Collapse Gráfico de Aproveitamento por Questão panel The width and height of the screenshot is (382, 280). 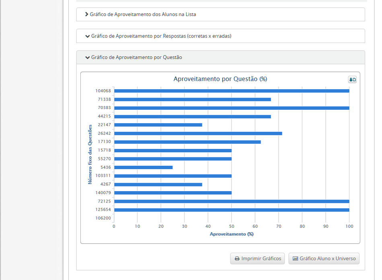[x=136, y=57]
